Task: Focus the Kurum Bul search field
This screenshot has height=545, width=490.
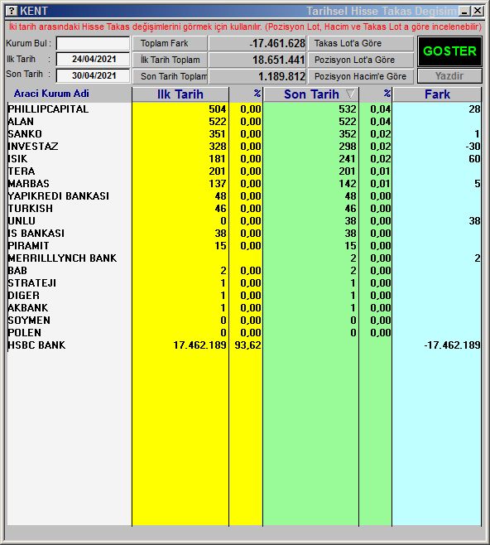Action: [93, 43]
